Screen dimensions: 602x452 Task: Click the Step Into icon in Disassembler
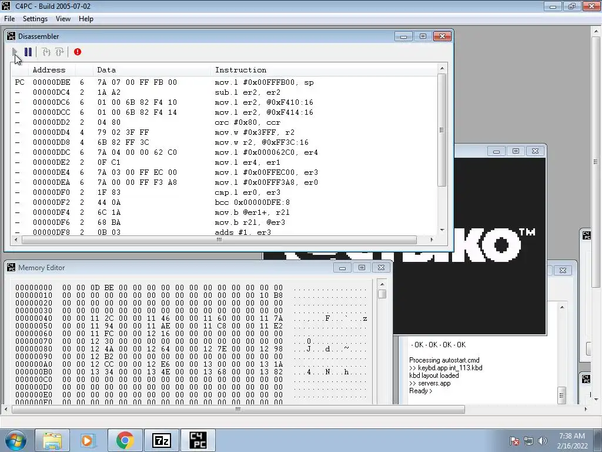(x=46, y=52)
